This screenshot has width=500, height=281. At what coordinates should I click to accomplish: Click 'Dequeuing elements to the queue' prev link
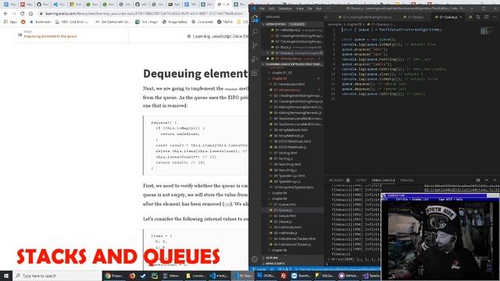click(x=50, y=37)
